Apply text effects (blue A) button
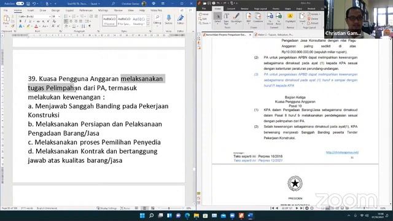Image resolution: width=393 pixels, height=221 pixels. coord(20,26)
